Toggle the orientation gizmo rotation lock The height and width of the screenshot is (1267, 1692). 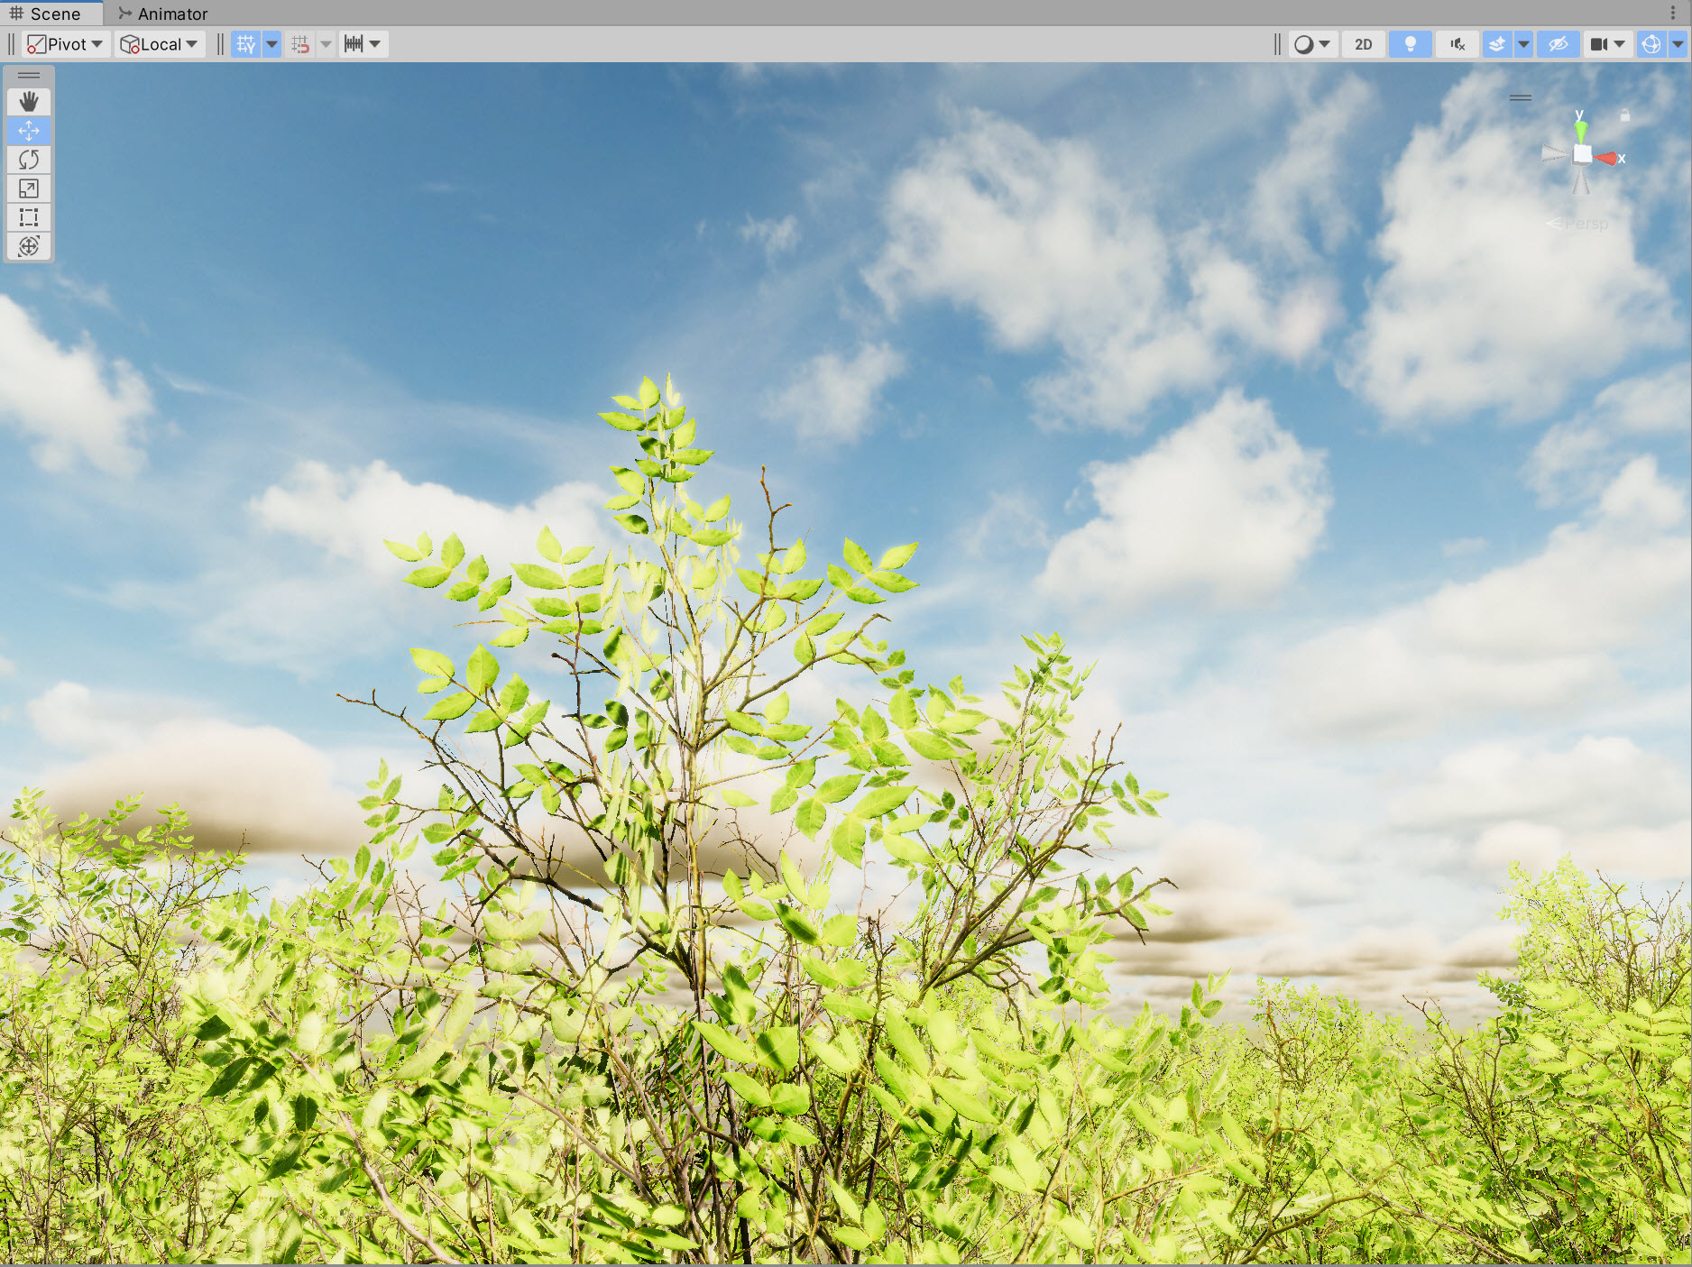click(x=1625, y=115)
